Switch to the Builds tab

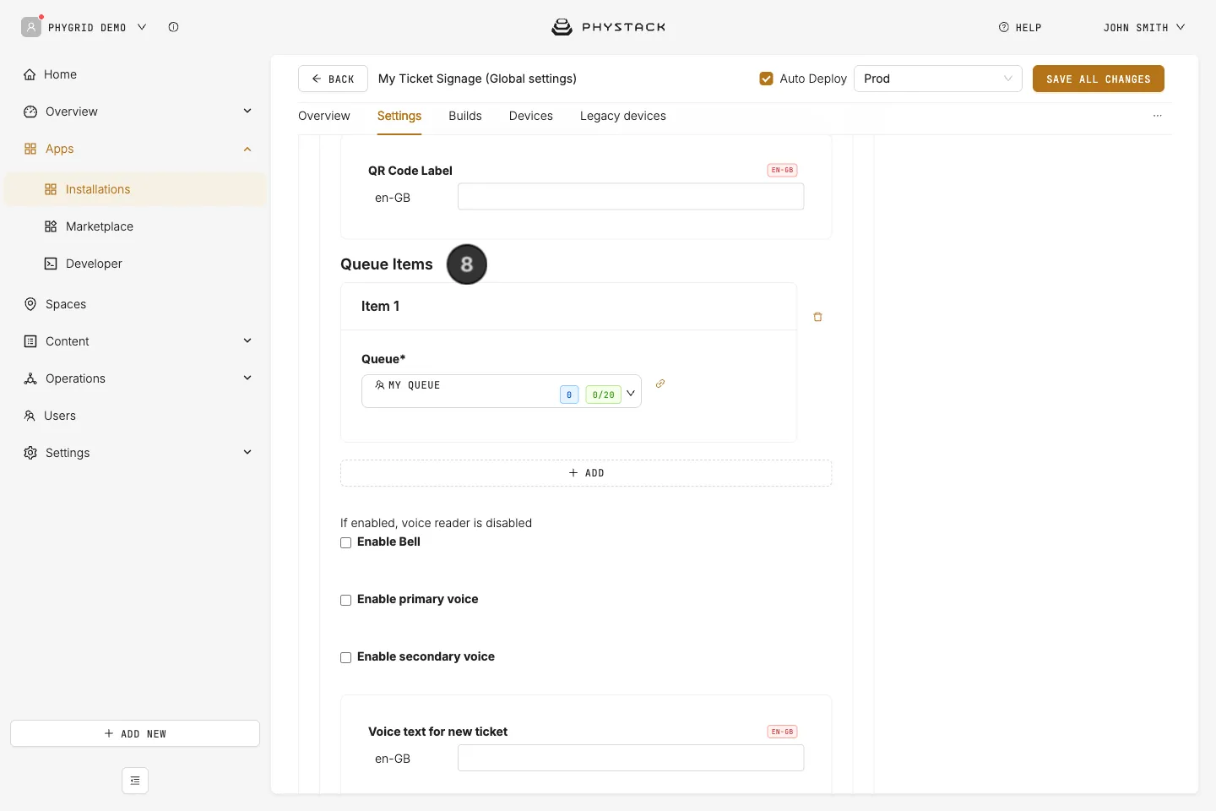[x=465, y=116]
